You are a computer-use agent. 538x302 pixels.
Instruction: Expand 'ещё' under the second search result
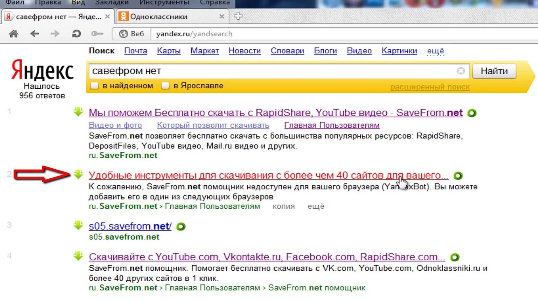click(x=316, y=206)
